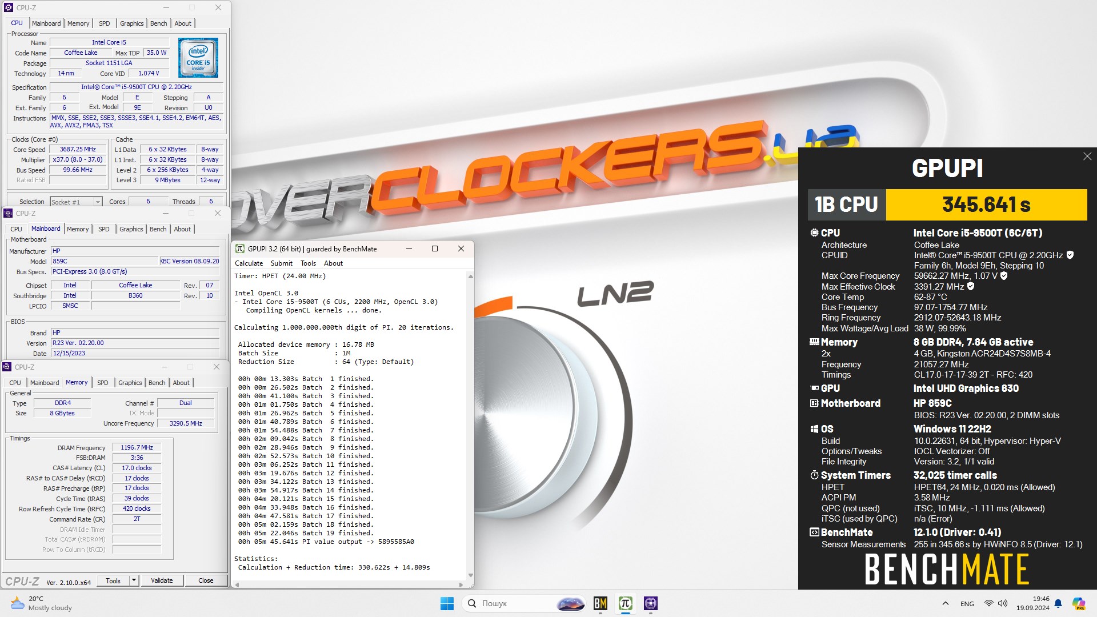Select SPD tab in top CPU-Z window

click(104, 23)
